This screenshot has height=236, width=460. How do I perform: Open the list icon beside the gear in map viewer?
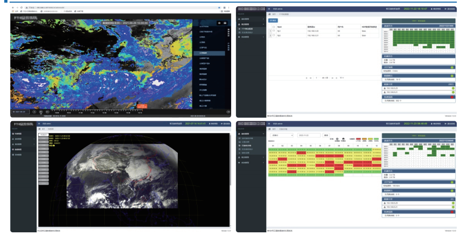(x=225, y=23)
